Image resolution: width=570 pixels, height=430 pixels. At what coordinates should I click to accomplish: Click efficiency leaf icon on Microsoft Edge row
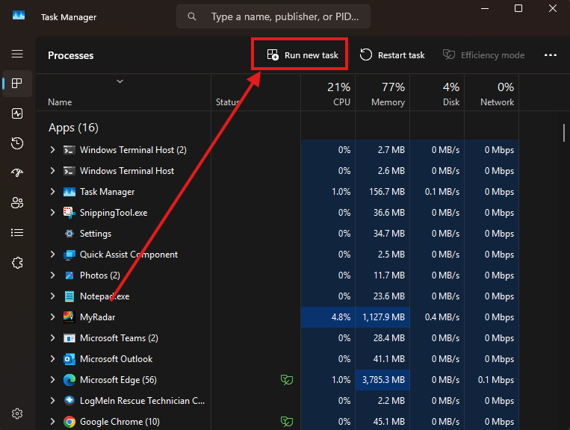click(287, 380)
